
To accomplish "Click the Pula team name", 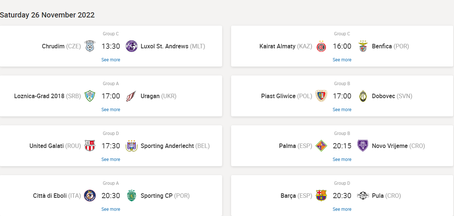I will [x=378, y=196].
